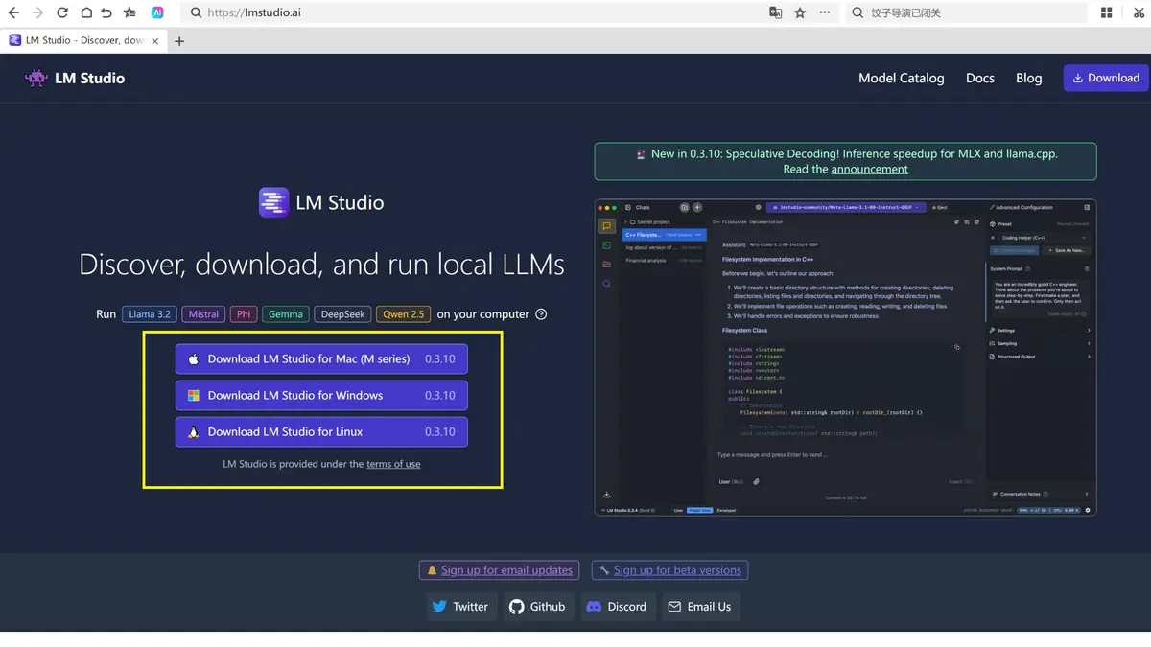The height and width of the screenshot is (647, 1151).
Task: Open a new browser tab with plus
Action: pyautogui.click(x=179, y=41)
